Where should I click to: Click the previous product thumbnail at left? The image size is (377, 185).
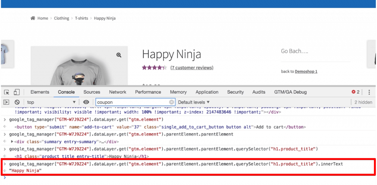tap(7, 54)
